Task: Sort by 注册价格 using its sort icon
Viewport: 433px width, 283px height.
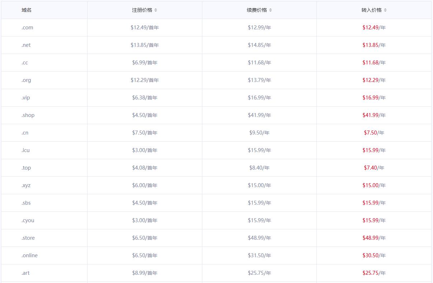Action: (156, 10)
